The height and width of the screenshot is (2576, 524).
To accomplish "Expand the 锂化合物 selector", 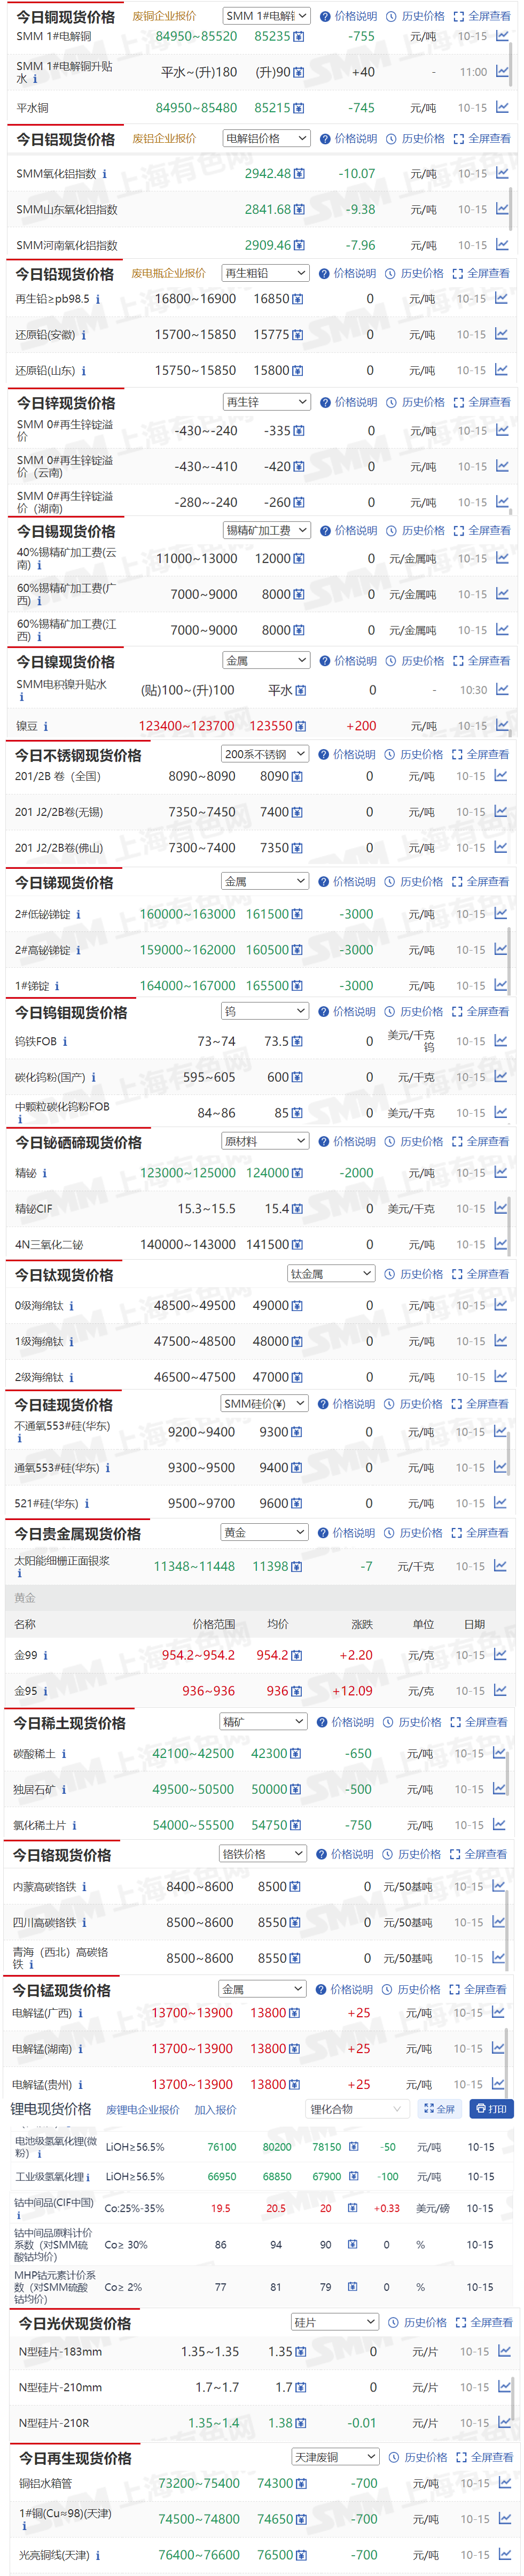I will pyautogui.click(x=355, y=2109).
